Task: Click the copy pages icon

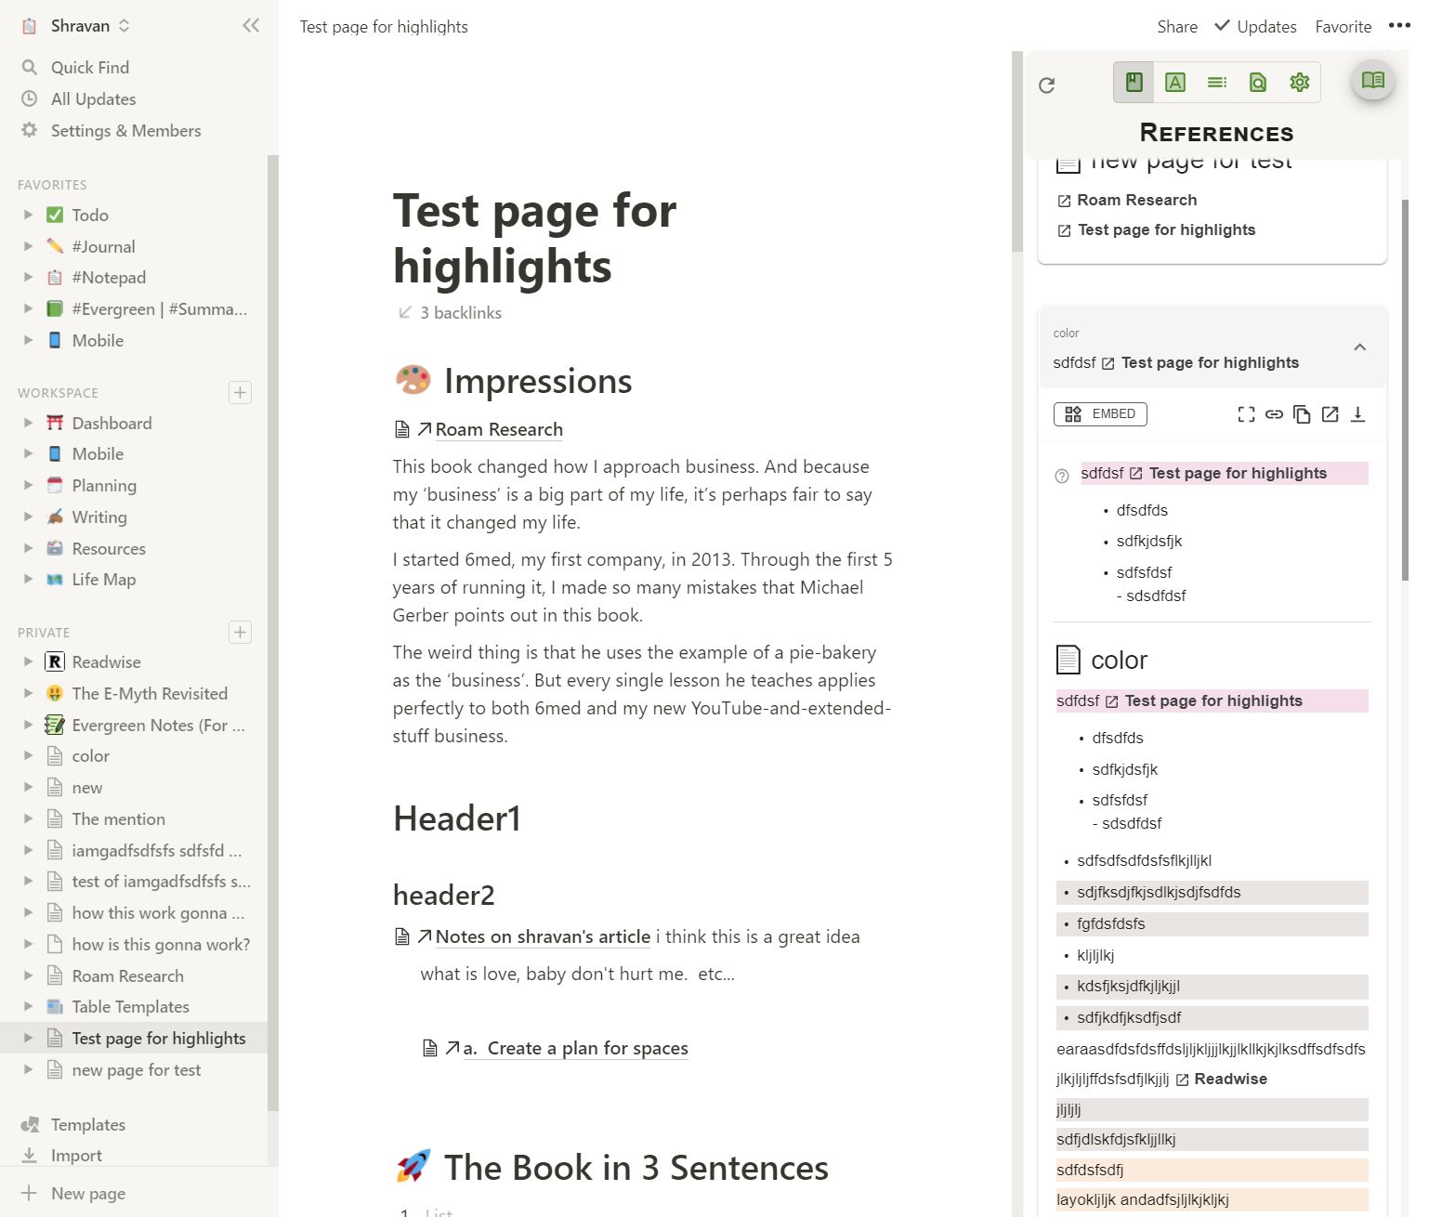Action: point(1302,414)
